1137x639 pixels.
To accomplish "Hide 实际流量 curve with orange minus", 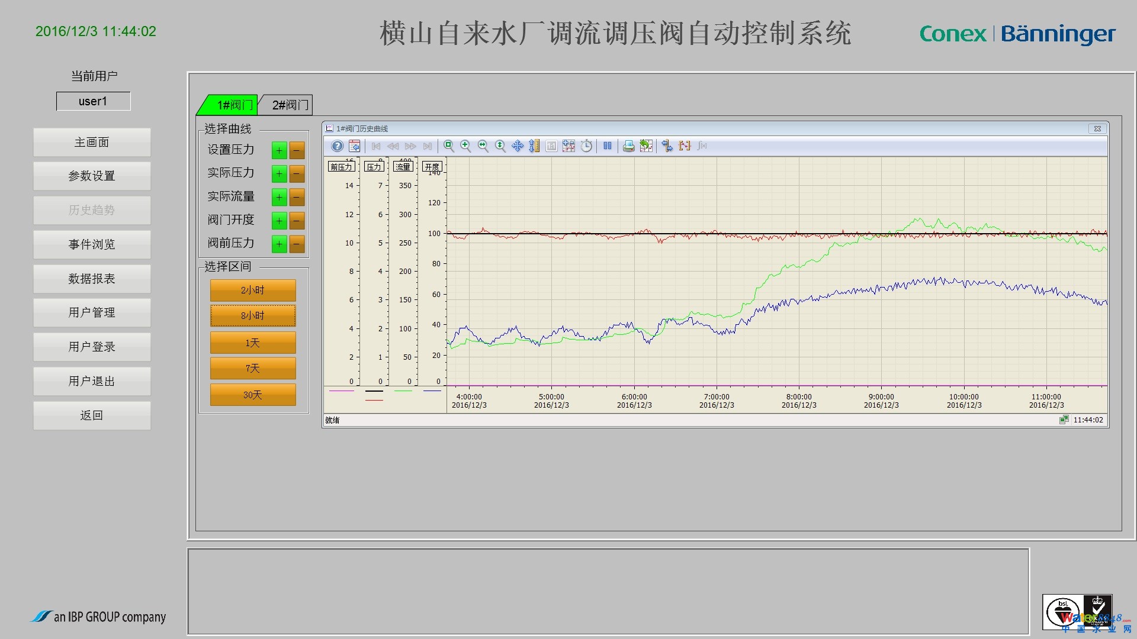I will [297, 197].
